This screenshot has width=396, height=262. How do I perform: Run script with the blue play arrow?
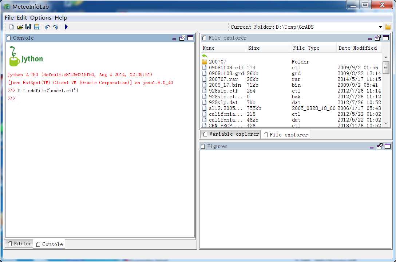pyautogui.click(x=66, y=27)
